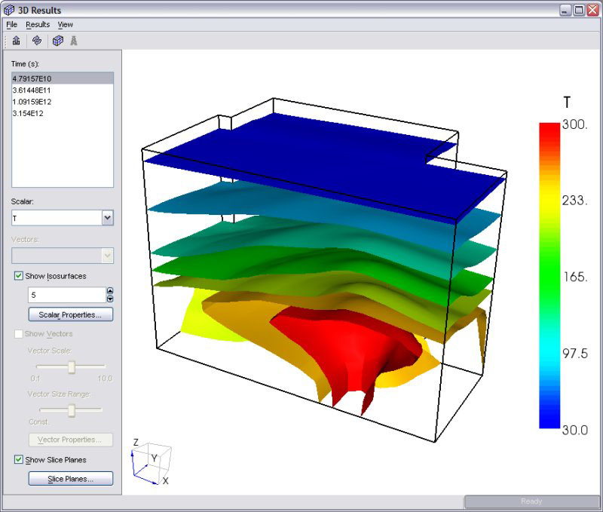Viewport: 603px width, 512px height.
Task: Click the 3D mesh cube toolbar icon
Action: coord(58,41)
